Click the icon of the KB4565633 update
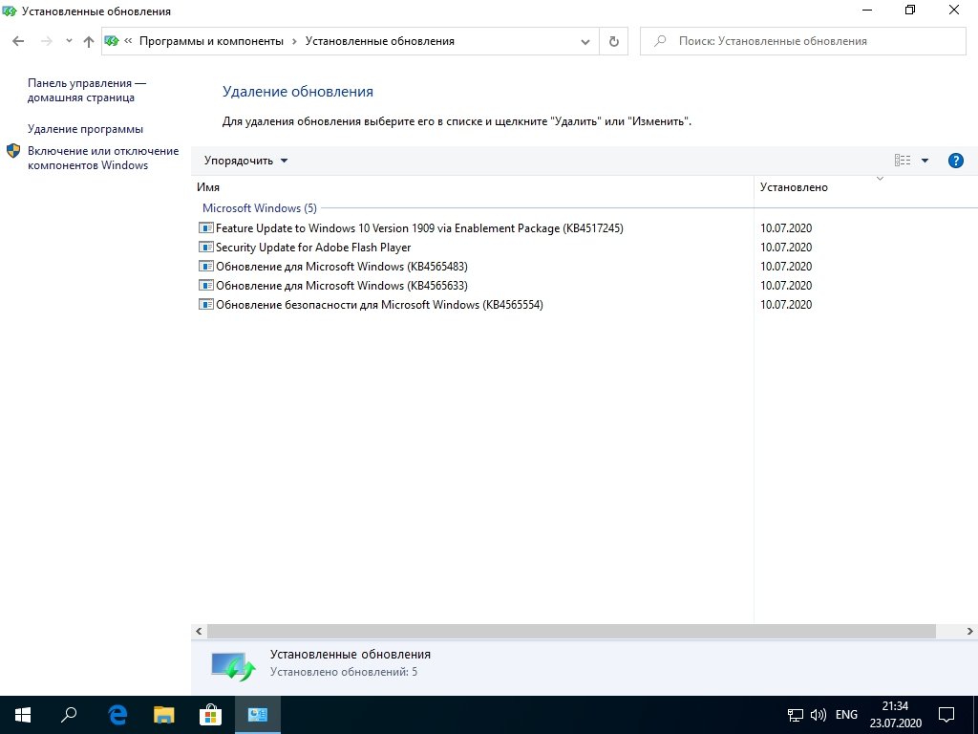Screen dimensions: 978x734 [206, 285]
